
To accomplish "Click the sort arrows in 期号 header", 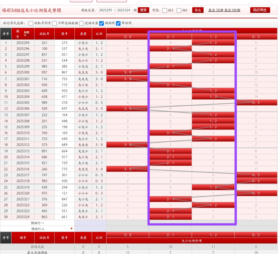I will click(x=27, y=34).
